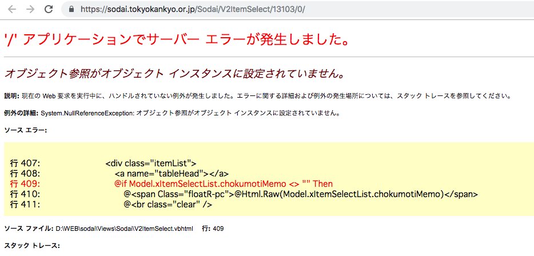The image size is (534, 256).
Task: Go back with the browser back arrow
Action: point(12,9)
